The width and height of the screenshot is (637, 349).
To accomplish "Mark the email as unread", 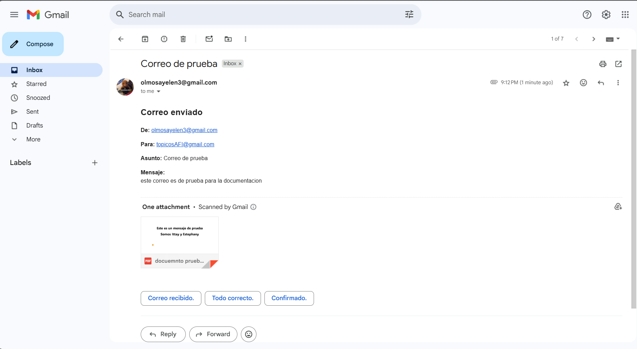I will [209, 39].
